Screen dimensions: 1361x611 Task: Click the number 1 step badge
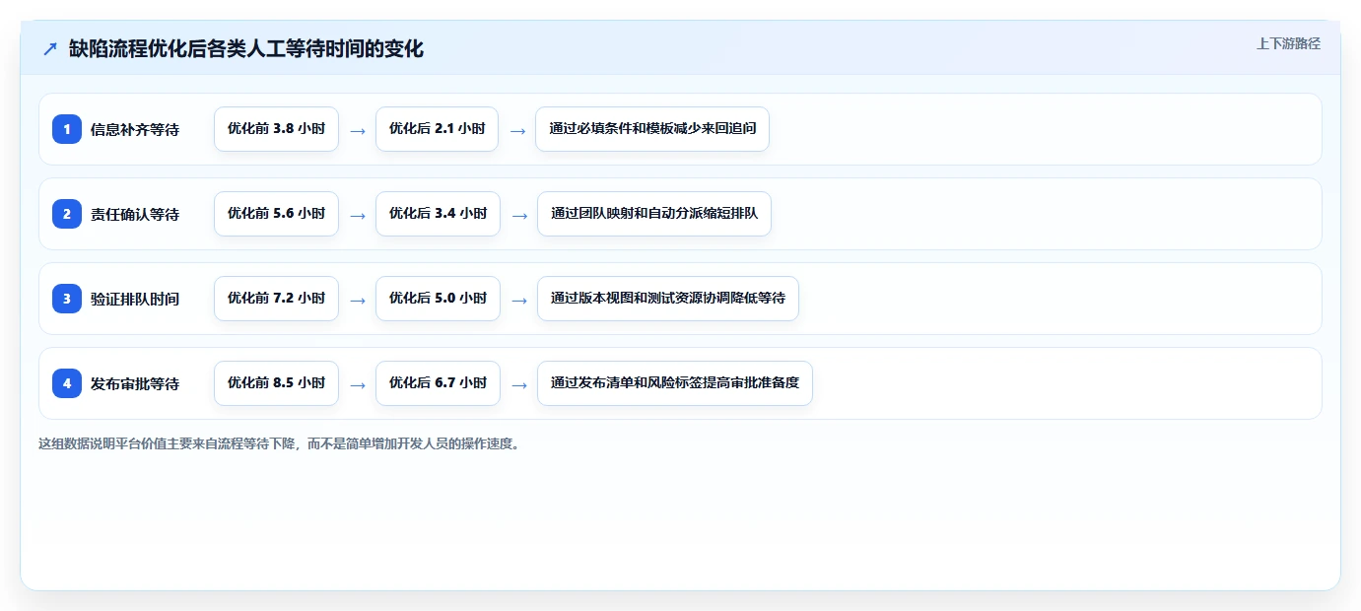67,129
